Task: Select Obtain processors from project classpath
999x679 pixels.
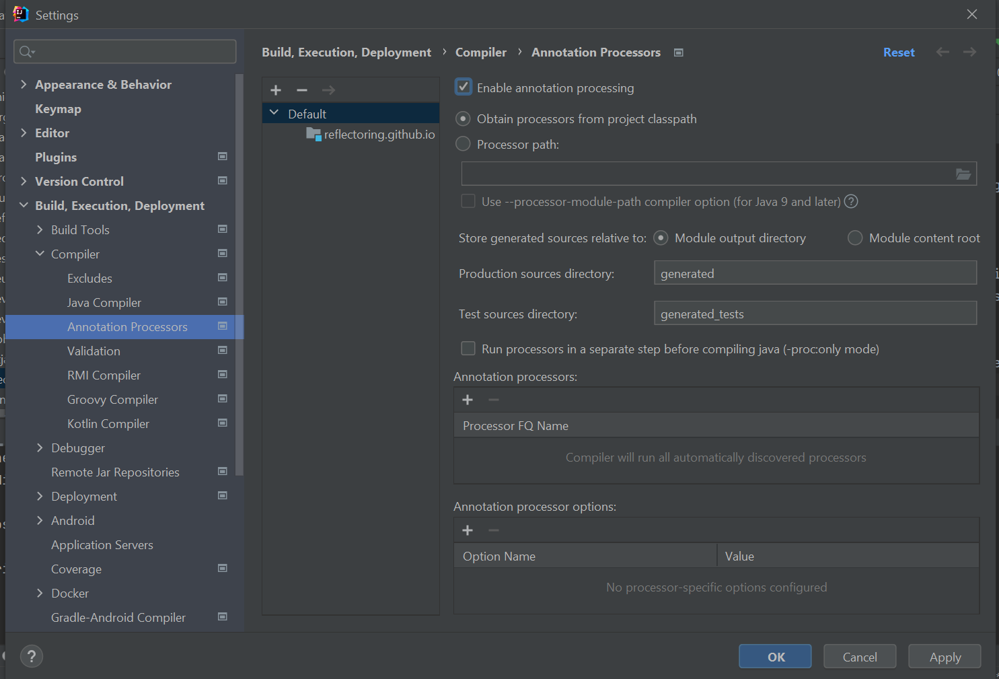Action: click(463, 119)
